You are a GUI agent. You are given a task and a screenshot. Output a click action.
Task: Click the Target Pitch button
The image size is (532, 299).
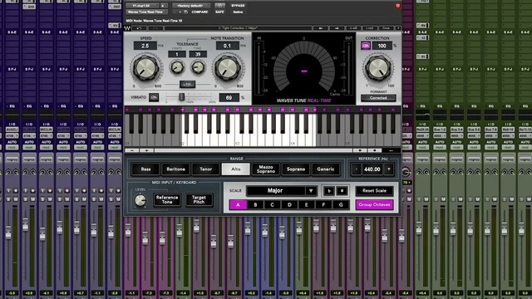coord(199,199)
